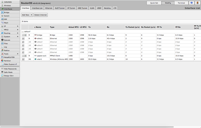
Task: Click the wlan1 wireless interface icon
Action: coord(35,59)
